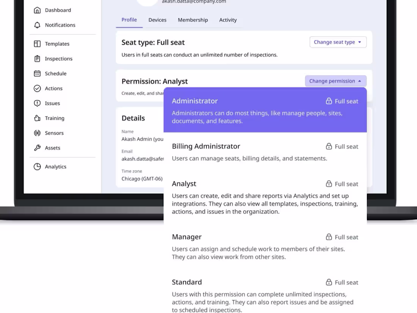Click the Training icon in the sidebar
Screen dimensions: 417x313
(37, 118)
